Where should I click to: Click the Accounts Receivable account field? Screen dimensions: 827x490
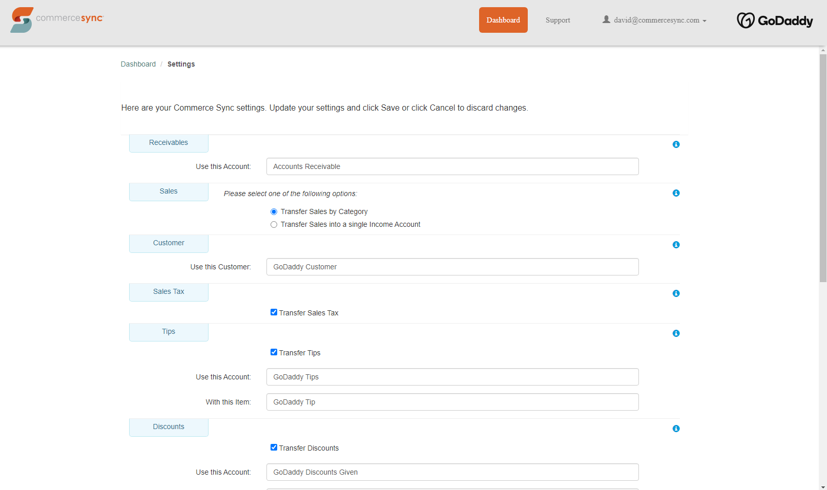[x=452, y=166]
